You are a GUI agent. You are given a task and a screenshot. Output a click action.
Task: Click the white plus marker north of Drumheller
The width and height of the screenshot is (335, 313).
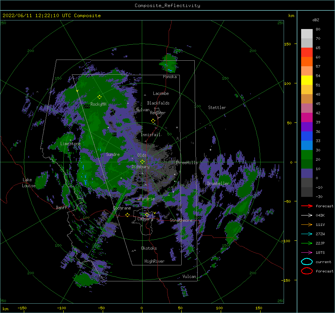pyautogui.click(x=210, y=150)
